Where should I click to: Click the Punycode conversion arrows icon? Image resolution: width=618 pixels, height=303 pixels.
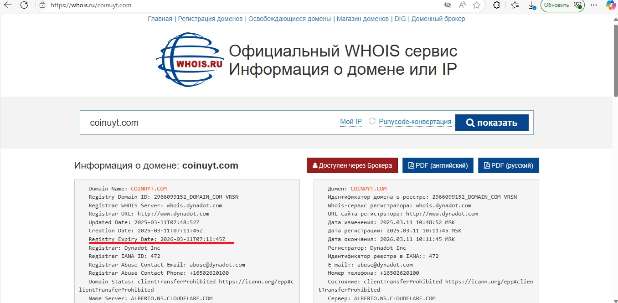372,122
